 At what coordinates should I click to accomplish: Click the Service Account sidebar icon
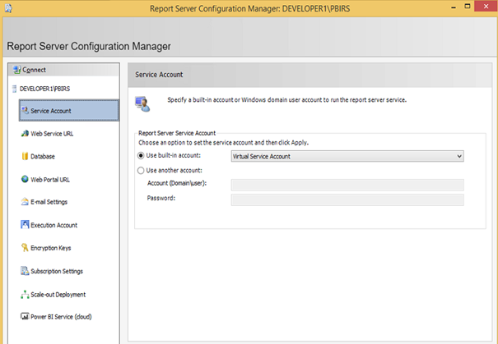[25, 110]
